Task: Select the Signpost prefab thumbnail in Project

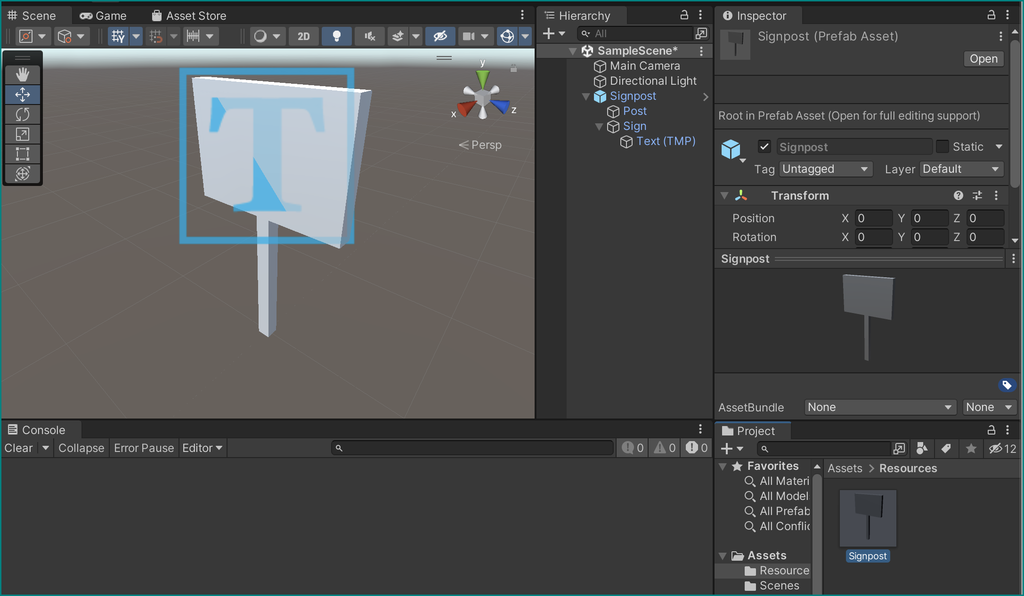Action: click(868, 518)
